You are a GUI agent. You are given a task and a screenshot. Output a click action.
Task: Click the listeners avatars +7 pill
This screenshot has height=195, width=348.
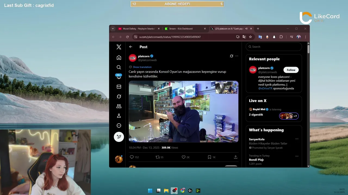(x=289, y=116)
